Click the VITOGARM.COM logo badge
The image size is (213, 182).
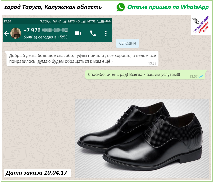201,25
